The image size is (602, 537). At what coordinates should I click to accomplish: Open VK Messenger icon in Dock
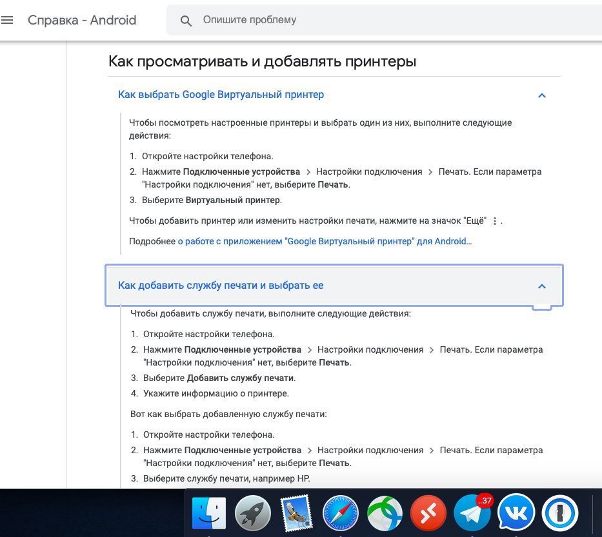[516, 513]
